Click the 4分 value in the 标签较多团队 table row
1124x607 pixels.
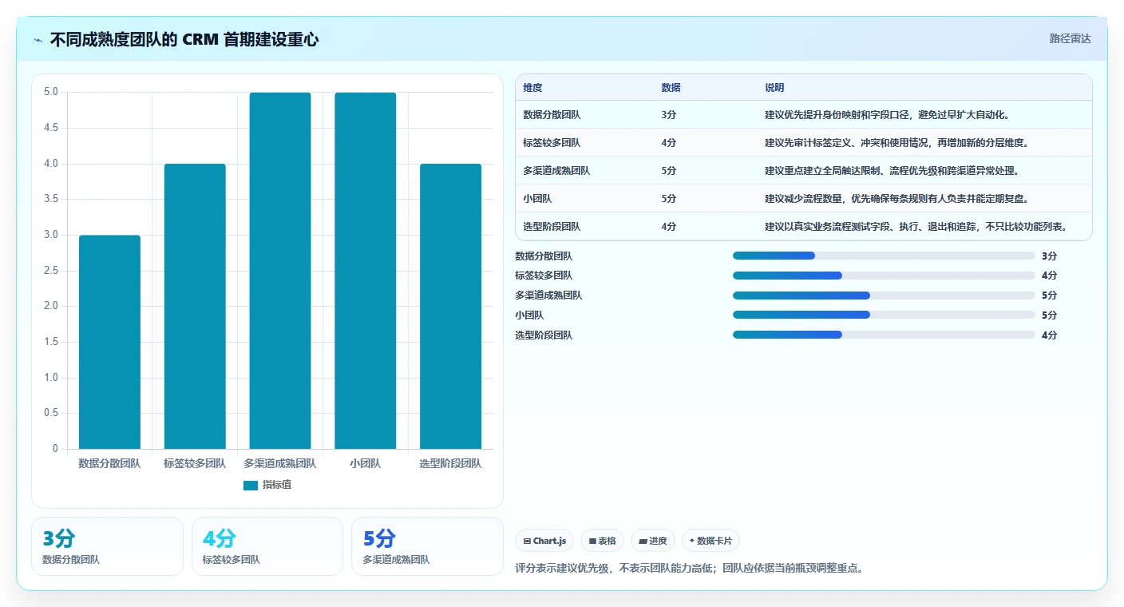pyautogui.click(x=669, y=143)
